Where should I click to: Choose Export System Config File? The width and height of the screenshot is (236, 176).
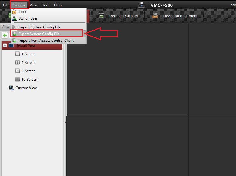point(39,34)
